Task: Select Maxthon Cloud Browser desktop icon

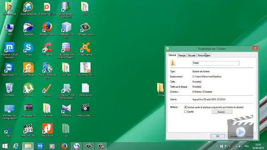Action: point(9,50)
